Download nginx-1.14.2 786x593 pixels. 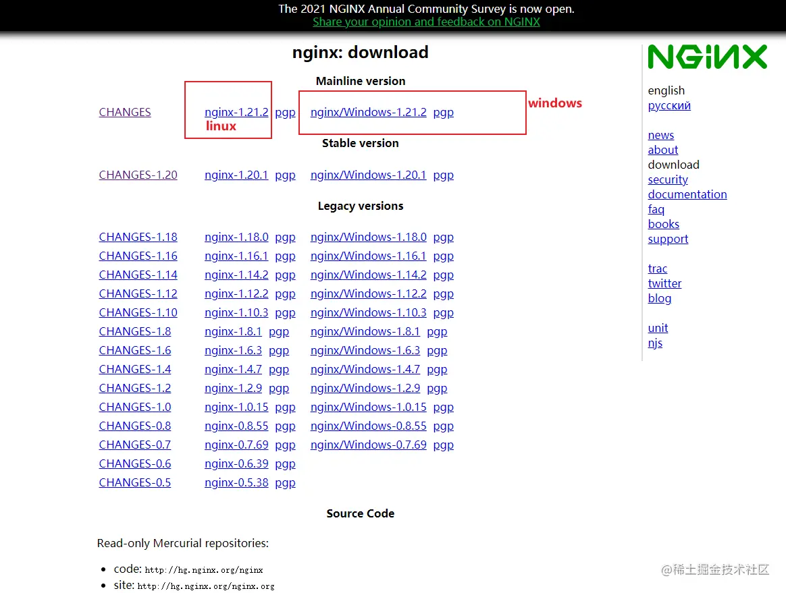[236, 275]
